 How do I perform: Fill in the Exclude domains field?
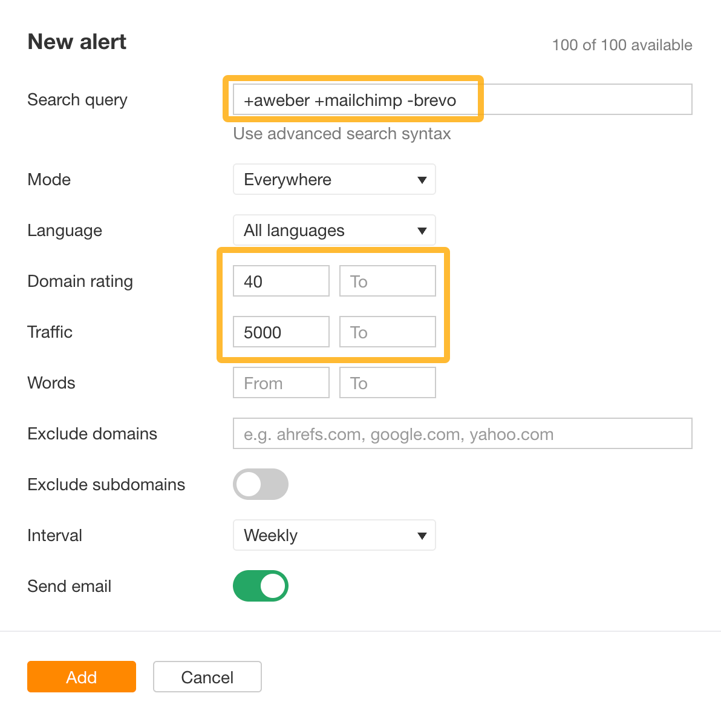(462, 433)
